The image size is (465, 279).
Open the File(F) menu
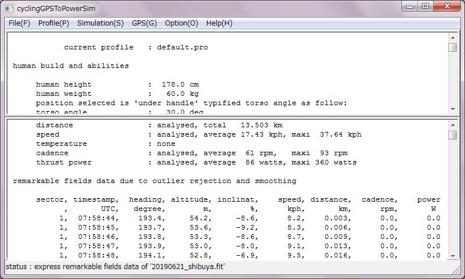19,23
